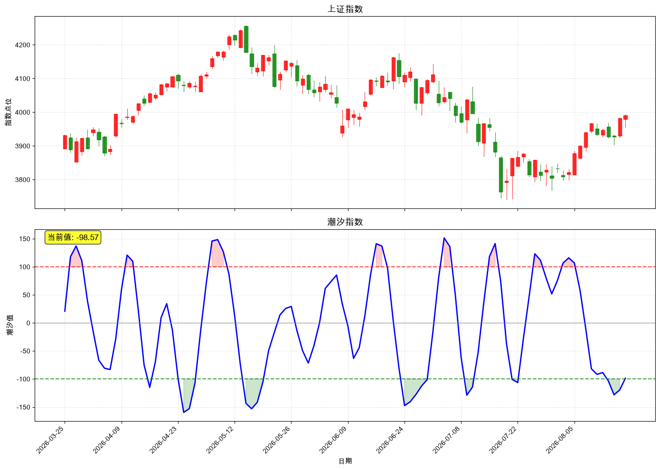Click the date label "2026-06-24"
Image resolution: width=660 pixels, height=470 pixels.
tap(392, 440)
